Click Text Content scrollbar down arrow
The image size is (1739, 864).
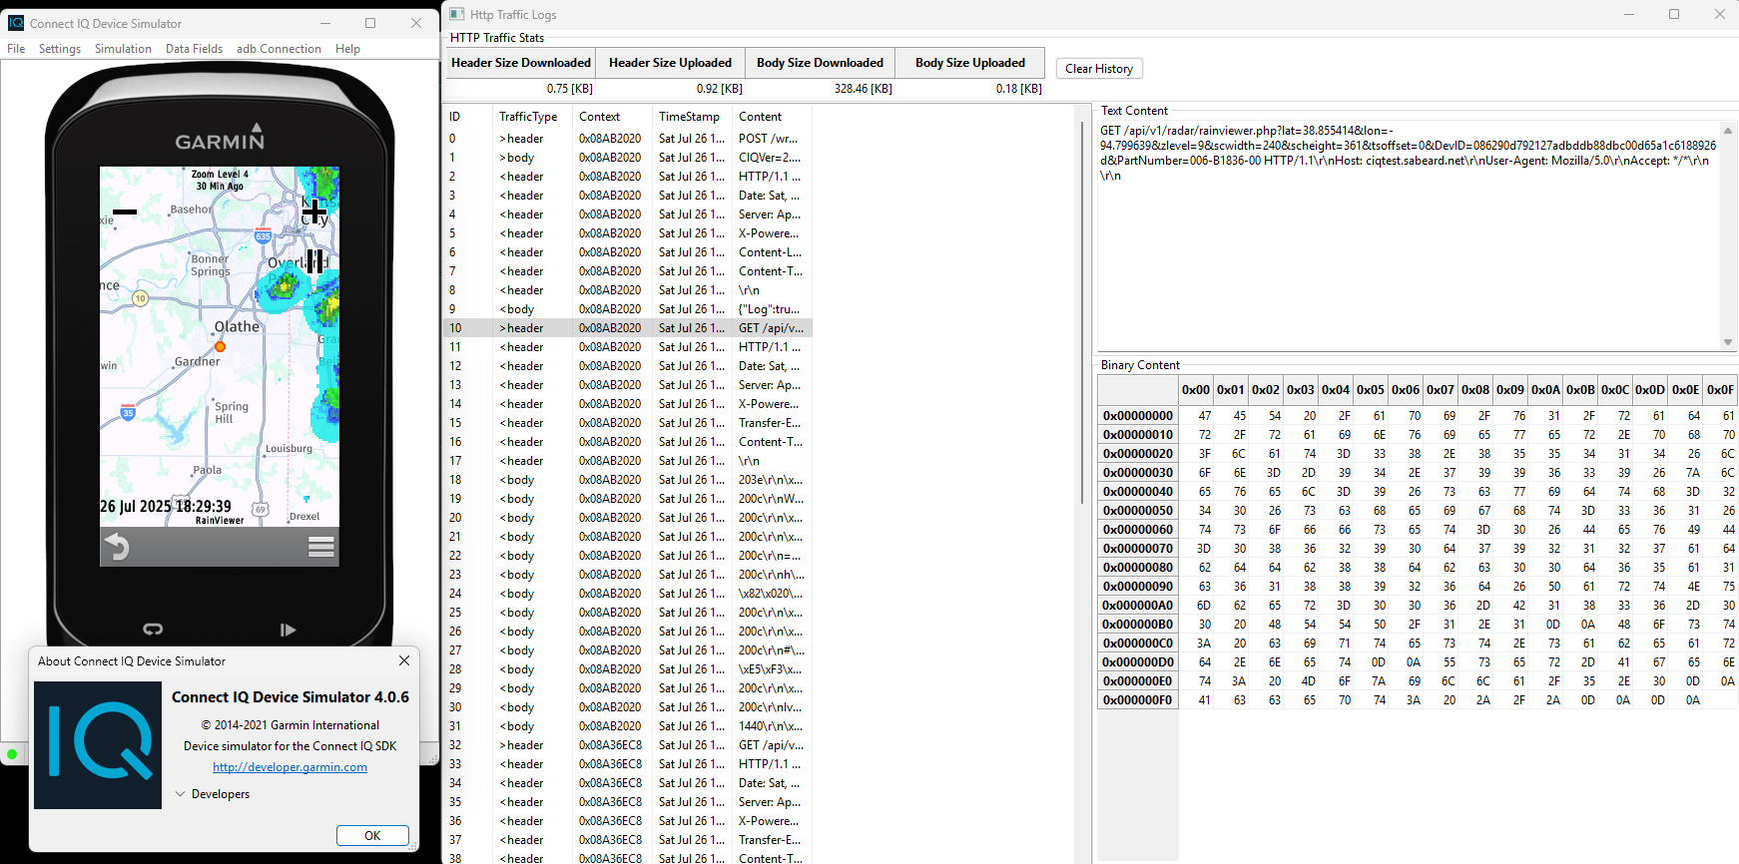1728,342
